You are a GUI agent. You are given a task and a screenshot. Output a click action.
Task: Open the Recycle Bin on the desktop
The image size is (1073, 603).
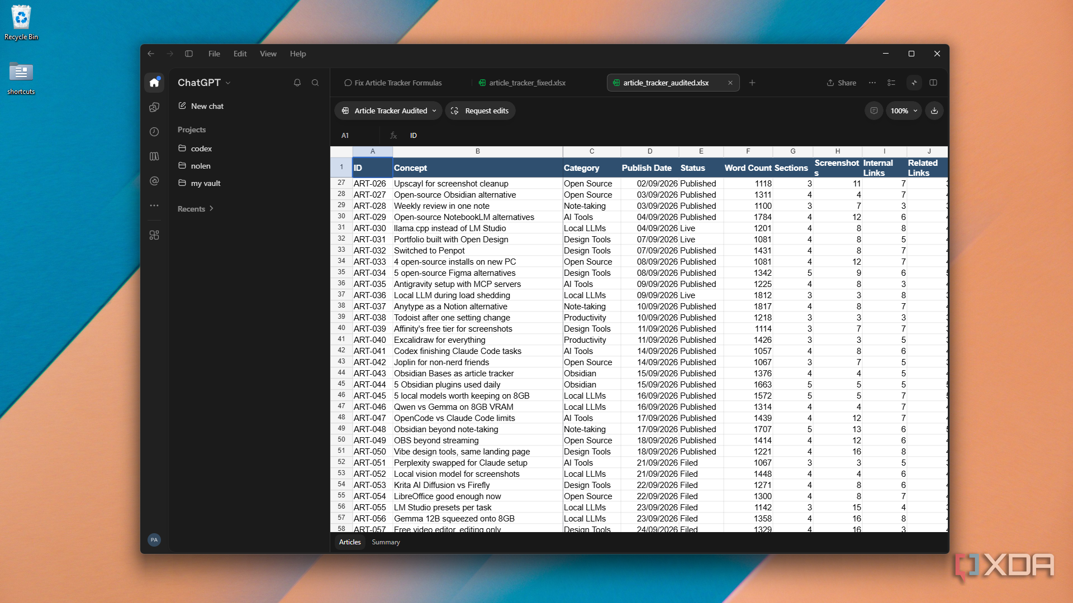(x=21, y=22)
